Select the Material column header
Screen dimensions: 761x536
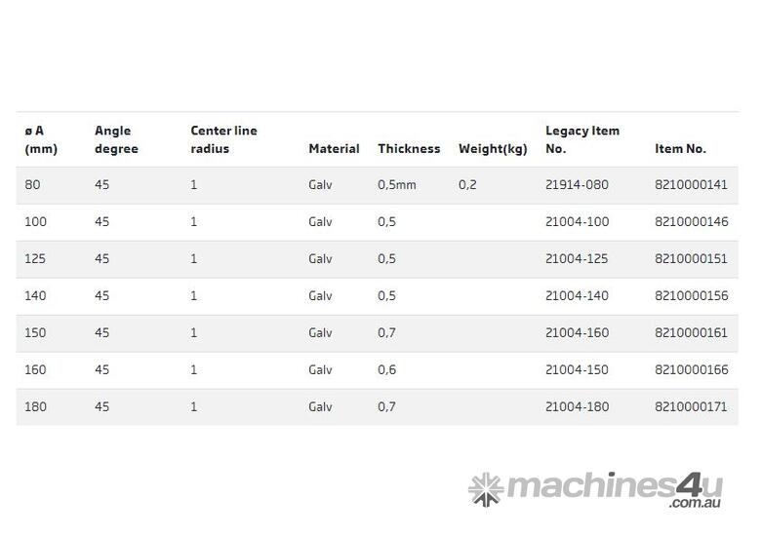[x=334, y=149]
